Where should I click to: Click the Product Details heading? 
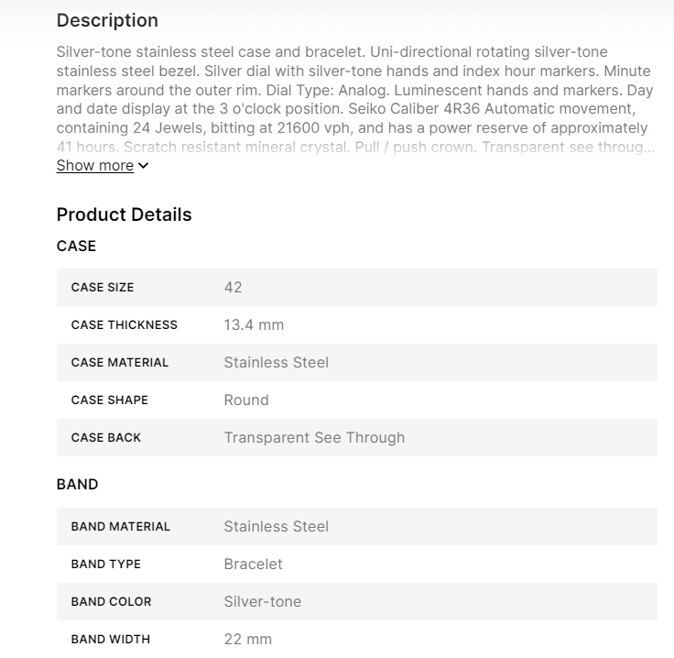tap(124, 214)
